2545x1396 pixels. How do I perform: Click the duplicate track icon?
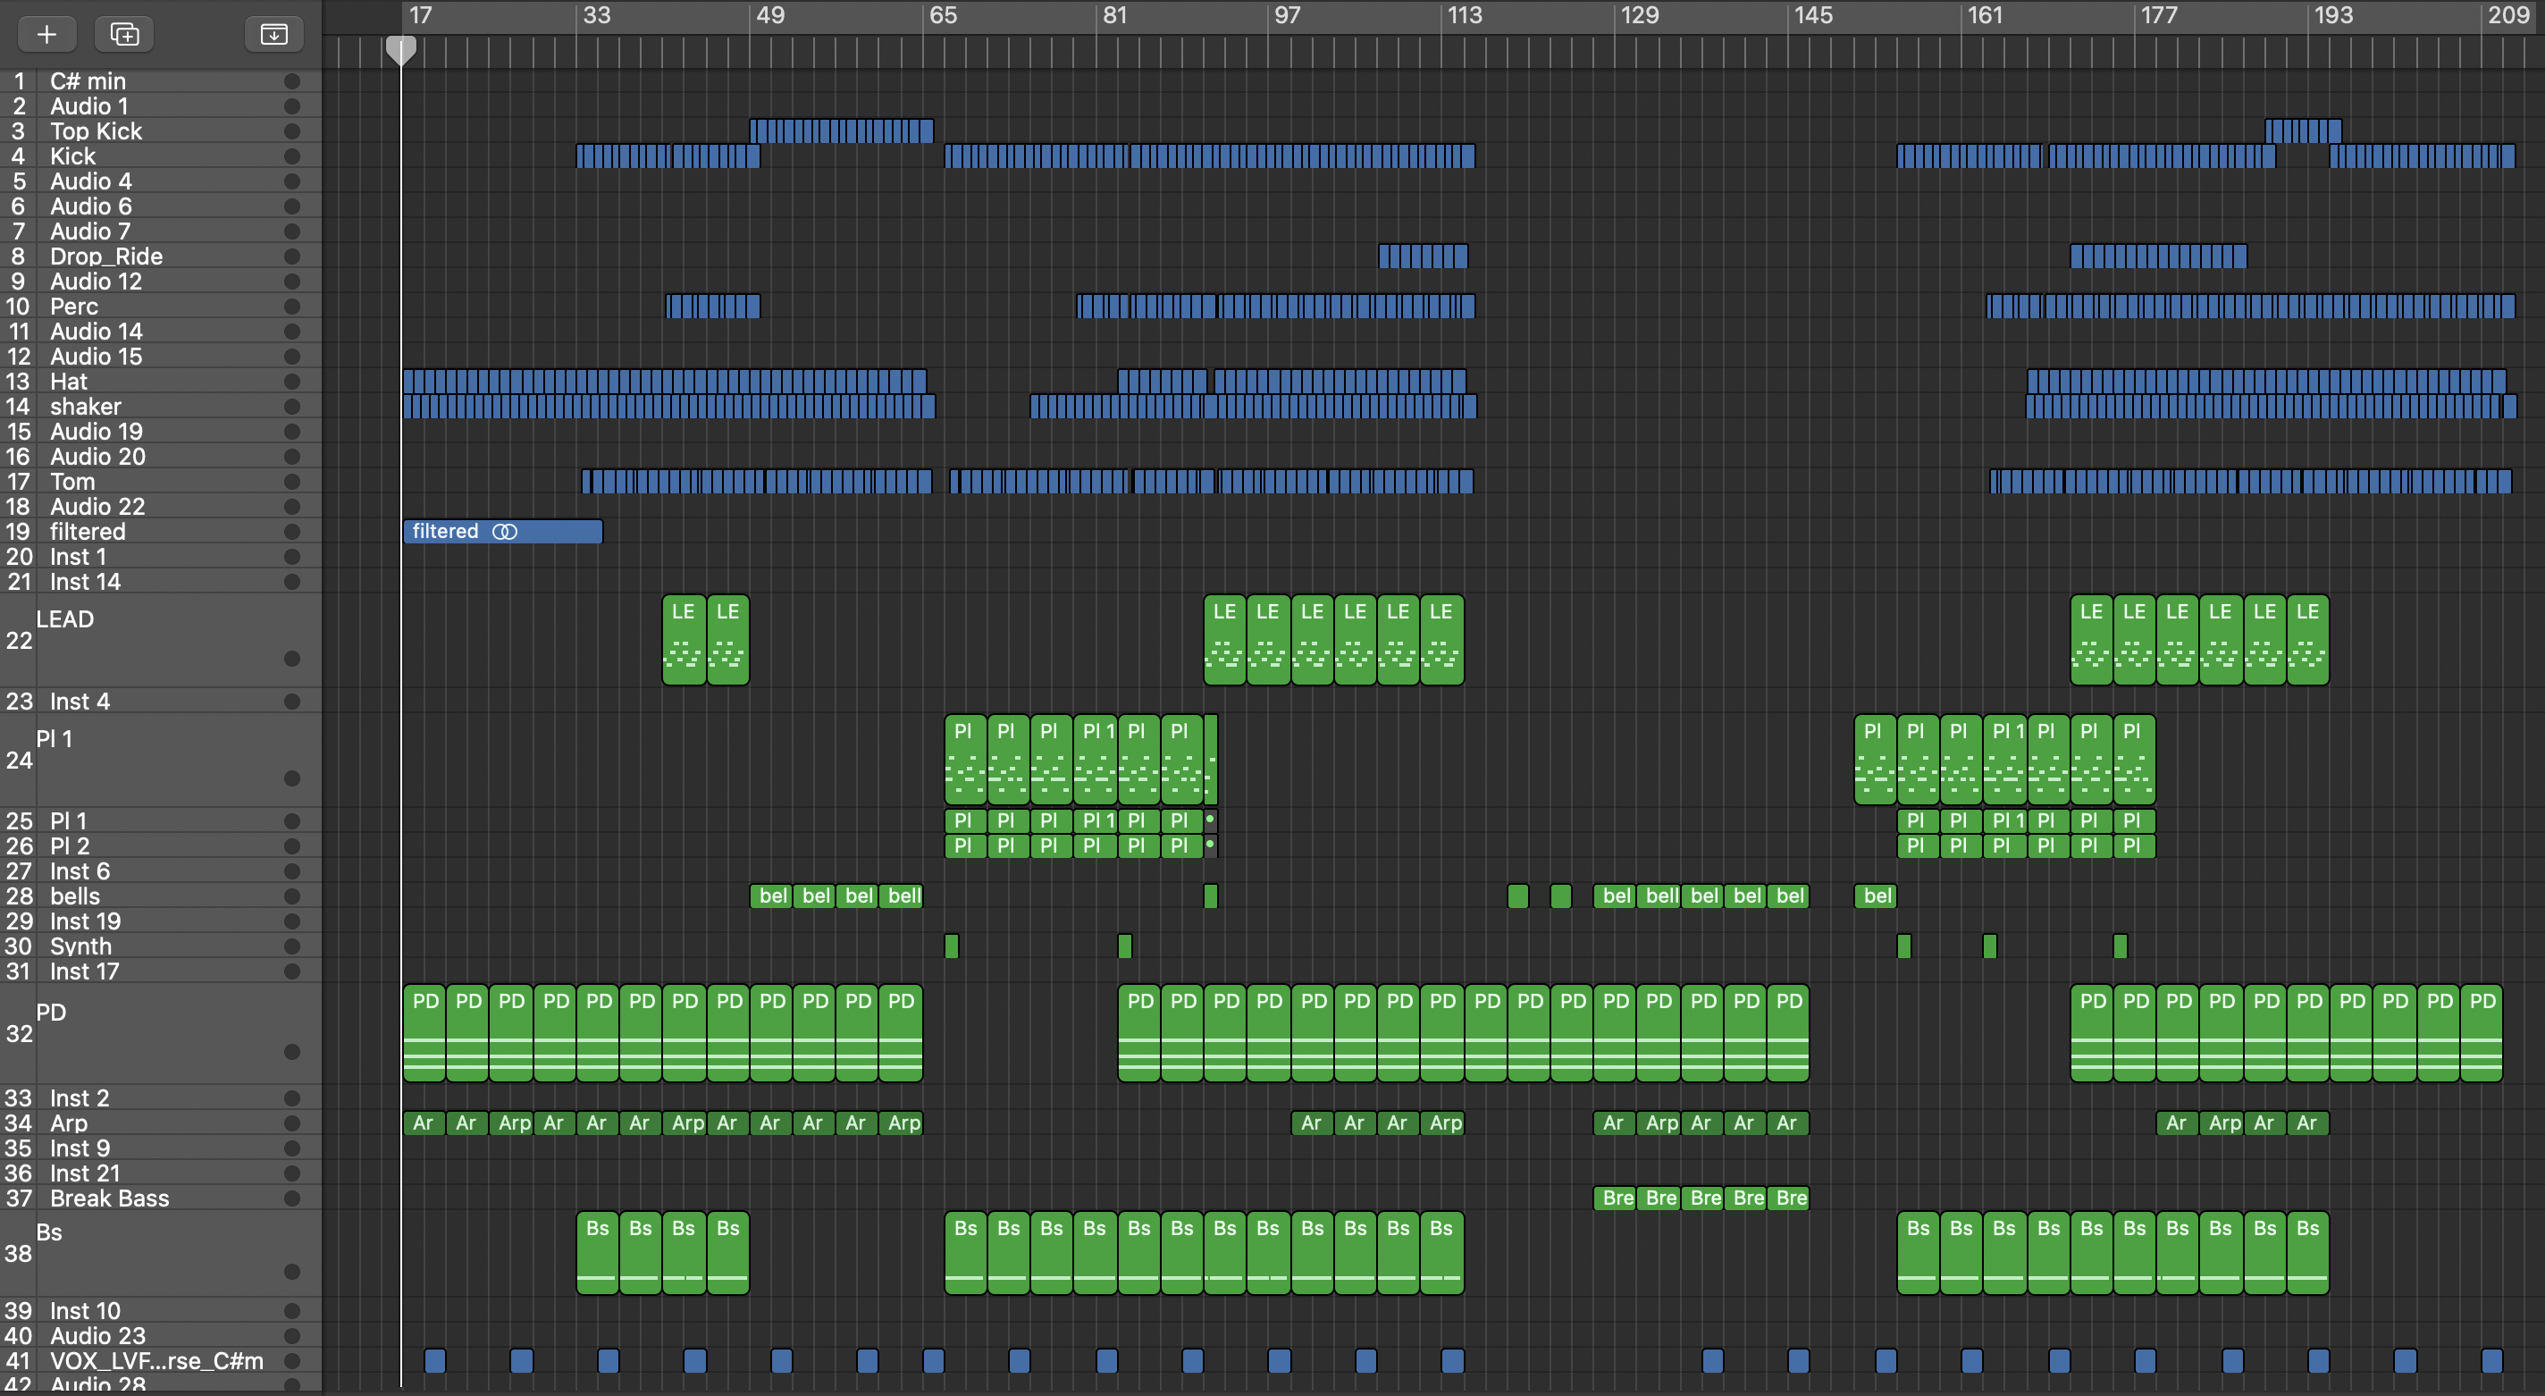coord(124,34)
